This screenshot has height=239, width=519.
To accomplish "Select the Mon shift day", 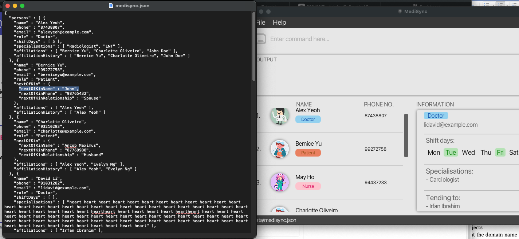I will (x=434, y=153).
